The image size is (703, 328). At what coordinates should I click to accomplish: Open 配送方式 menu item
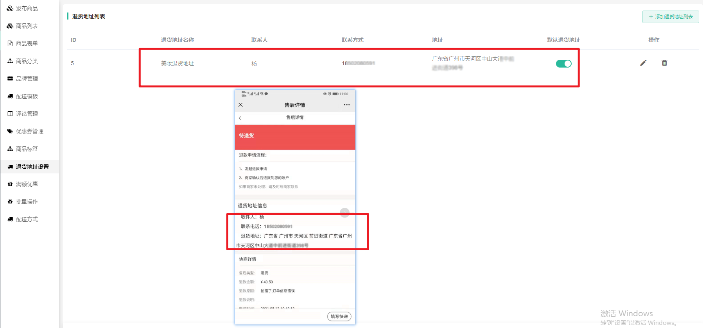[x=27, y=219]
